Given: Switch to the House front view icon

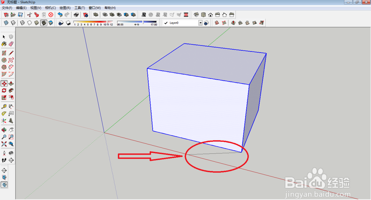Looking at the screenshot, I should pos(210,15).
